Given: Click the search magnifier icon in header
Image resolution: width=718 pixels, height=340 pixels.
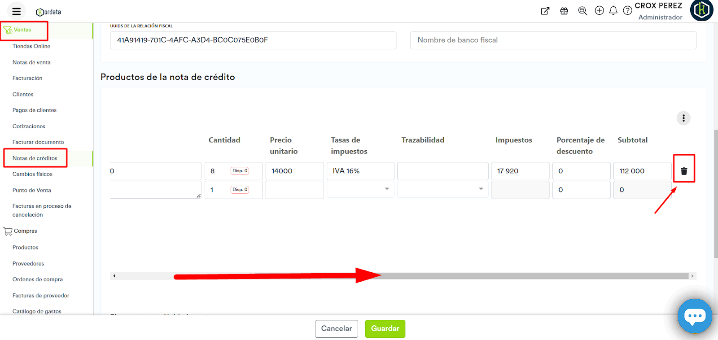Looking at the screenshot, I should [x=582, y=11].
